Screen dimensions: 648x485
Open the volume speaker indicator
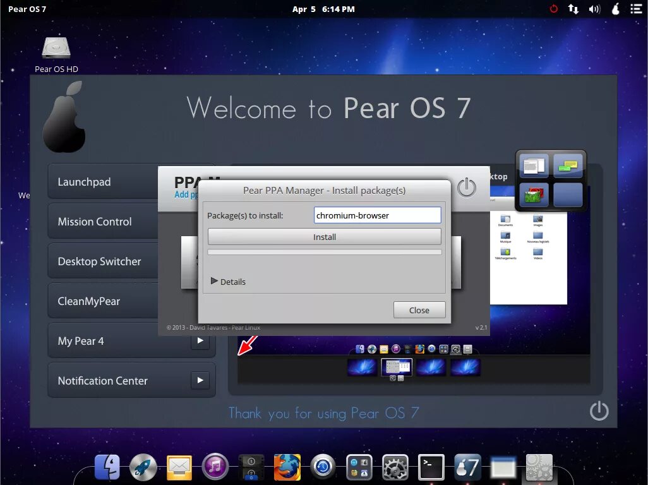(x=594, y=9)
